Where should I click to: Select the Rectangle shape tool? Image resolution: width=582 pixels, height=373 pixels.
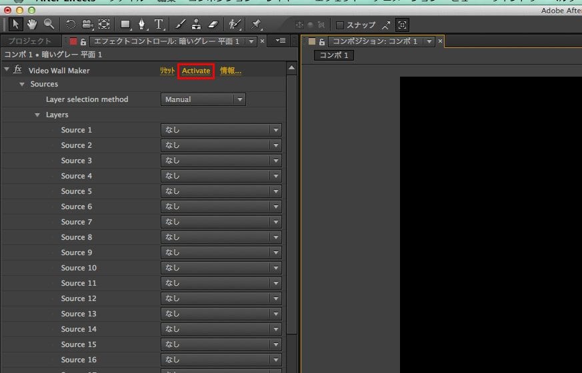tap(125, 25)
